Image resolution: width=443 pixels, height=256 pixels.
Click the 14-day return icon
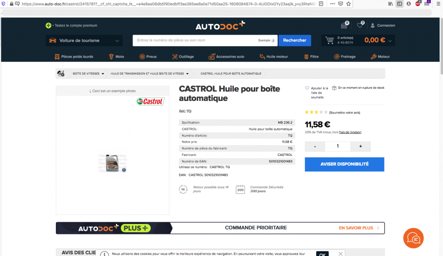183,189
